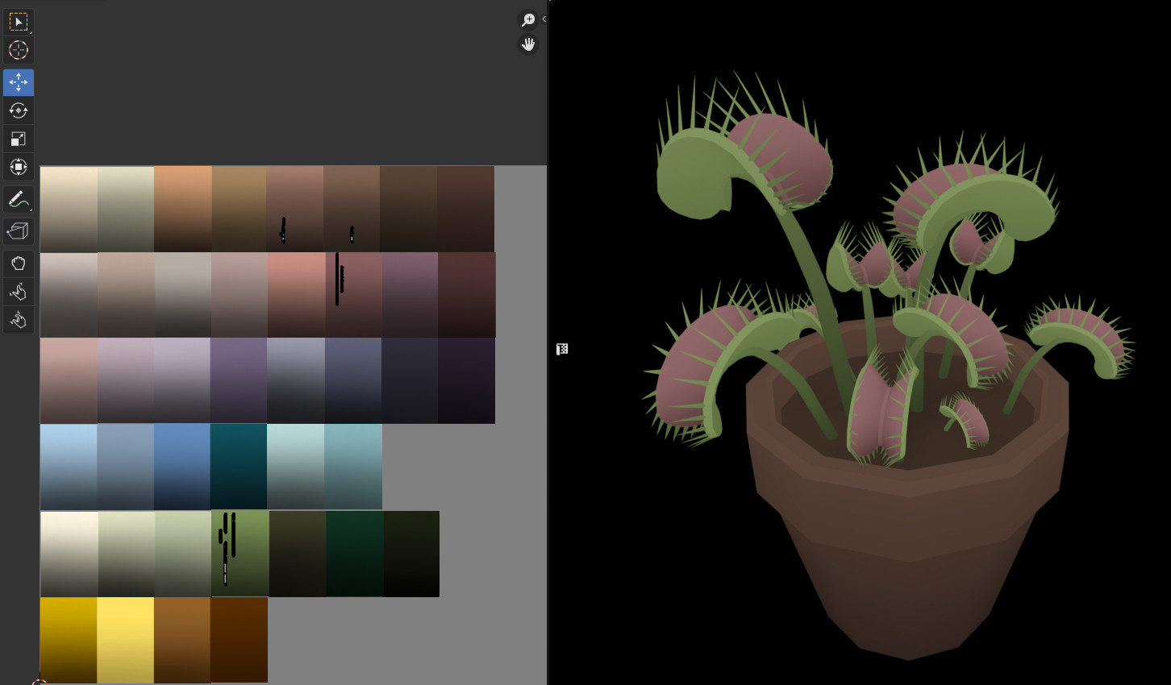Choose the Rip Region tool
The height and width of the screenshot is (685, 1171).
18,231
